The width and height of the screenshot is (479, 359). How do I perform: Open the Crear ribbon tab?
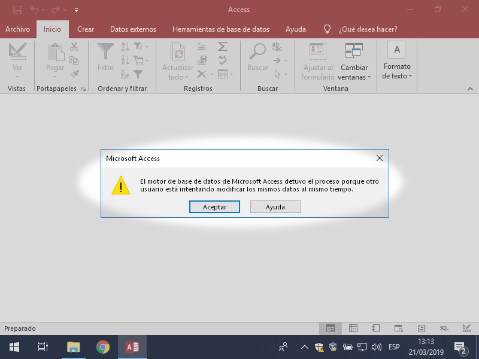click(86, 29)
